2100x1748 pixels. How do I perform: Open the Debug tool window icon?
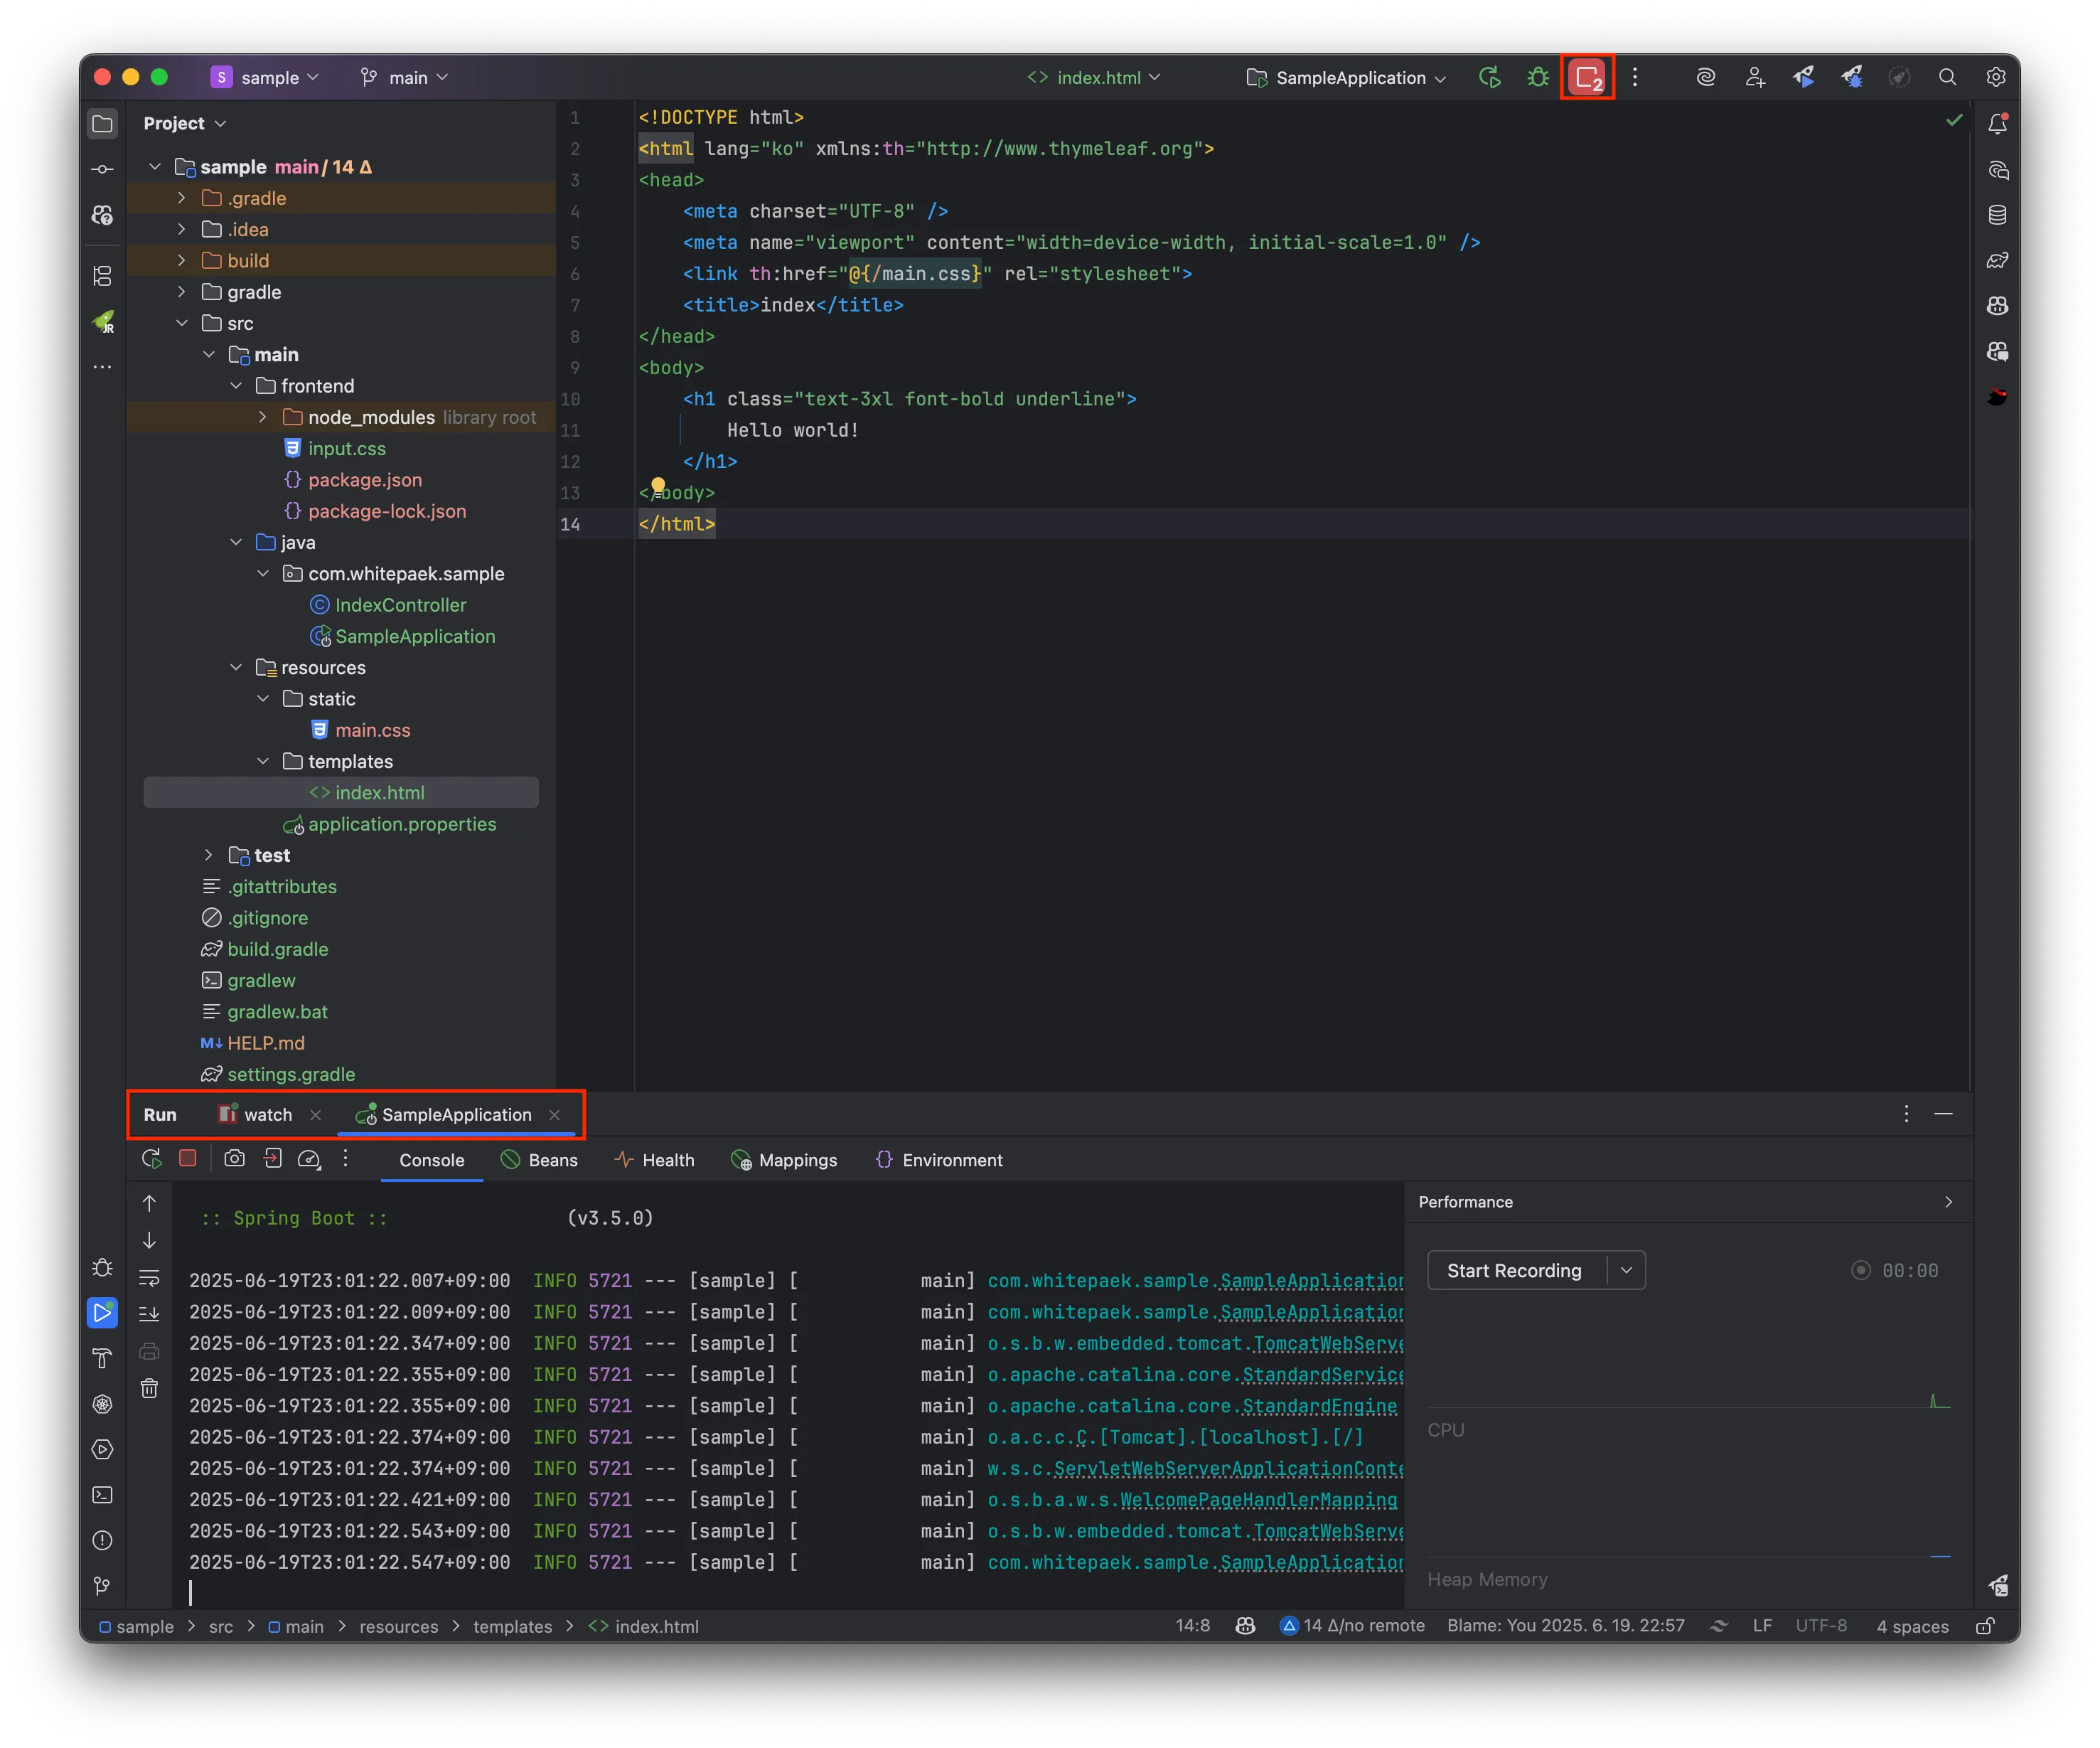coord(102,1268)
